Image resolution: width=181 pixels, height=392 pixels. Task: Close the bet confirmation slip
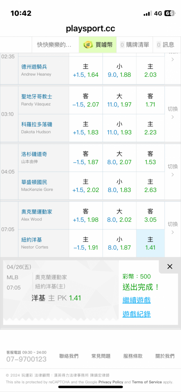(x=170, y=267)
